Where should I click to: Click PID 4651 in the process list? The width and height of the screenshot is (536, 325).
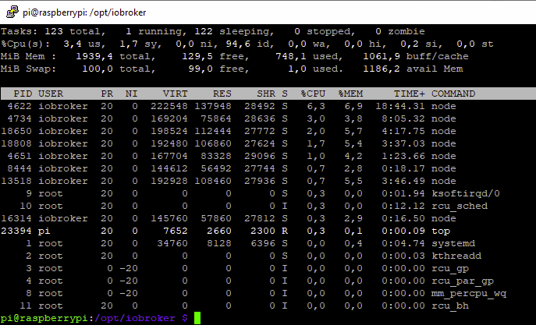tap(20, 156)
